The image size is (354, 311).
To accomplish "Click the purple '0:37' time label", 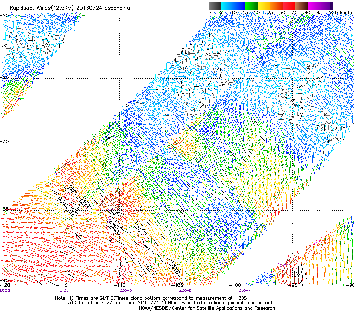I will (x=64, y=290).
